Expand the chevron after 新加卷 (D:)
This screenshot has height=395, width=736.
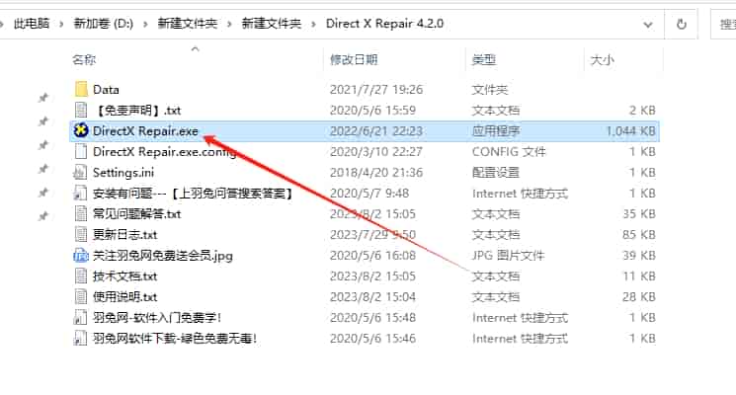coord(145,24)
